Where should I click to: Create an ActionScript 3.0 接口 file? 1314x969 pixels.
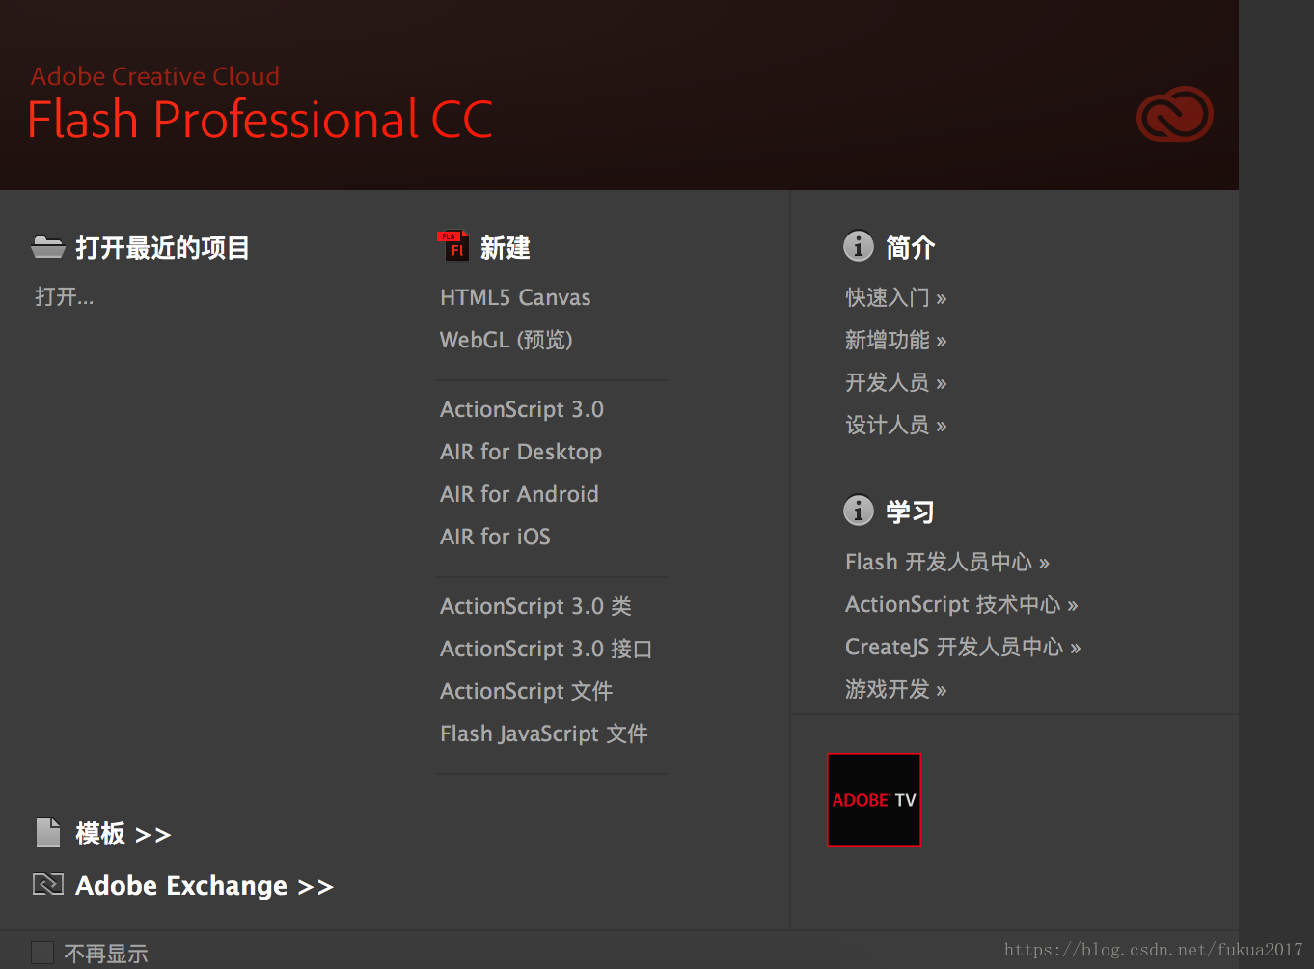point(546,649)
